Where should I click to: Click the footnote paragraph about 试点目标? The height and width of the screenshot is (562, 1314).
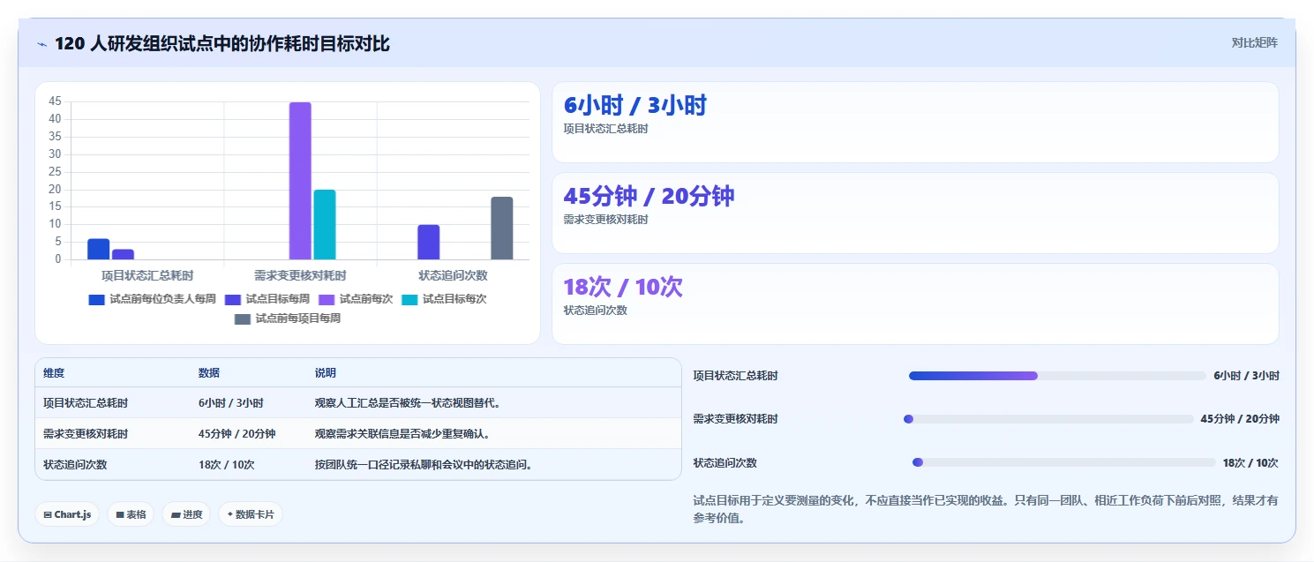[x=986, y=509]
